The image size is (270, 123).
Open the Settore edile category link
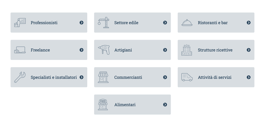click(x=126, y=23)
